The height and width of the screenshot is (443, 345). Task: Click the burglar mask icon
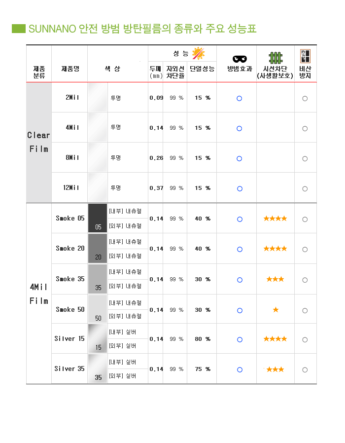pyautogui.click(x=240, y=59)
